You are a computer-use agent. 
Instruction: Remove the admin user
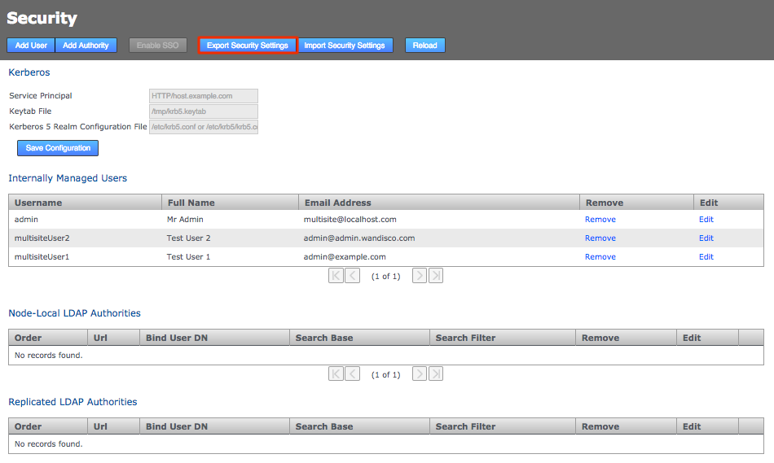[x=600, y=220]
